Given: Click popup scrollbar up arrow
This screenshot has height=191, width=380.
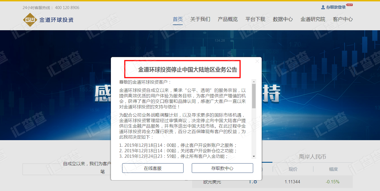Looking at the screenshot, I should coord(254,82).
